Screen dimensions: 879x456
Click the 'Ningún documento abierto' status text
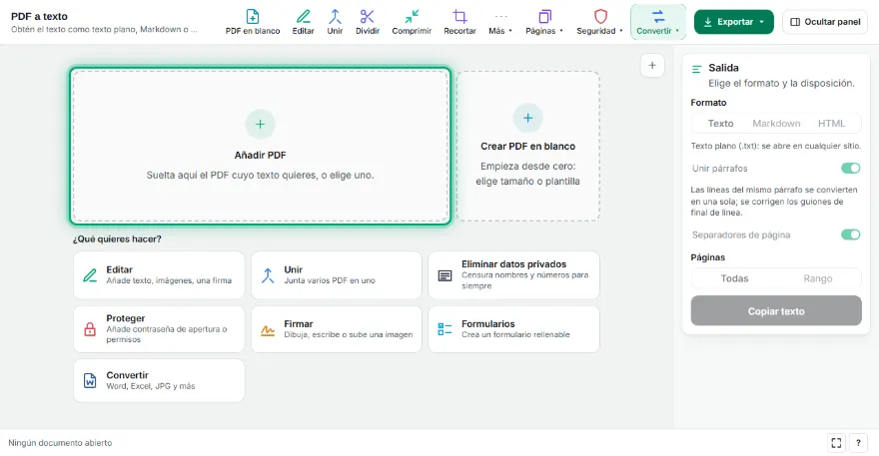tap(60, 443)
